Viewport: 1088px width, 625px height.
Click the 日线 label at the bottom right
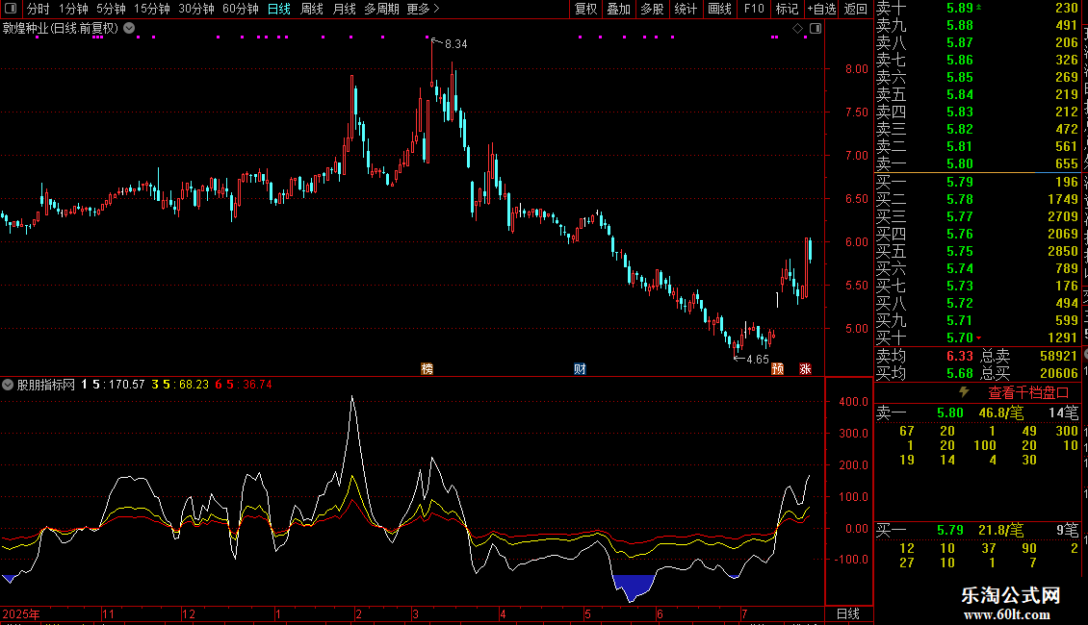(848, 613)
